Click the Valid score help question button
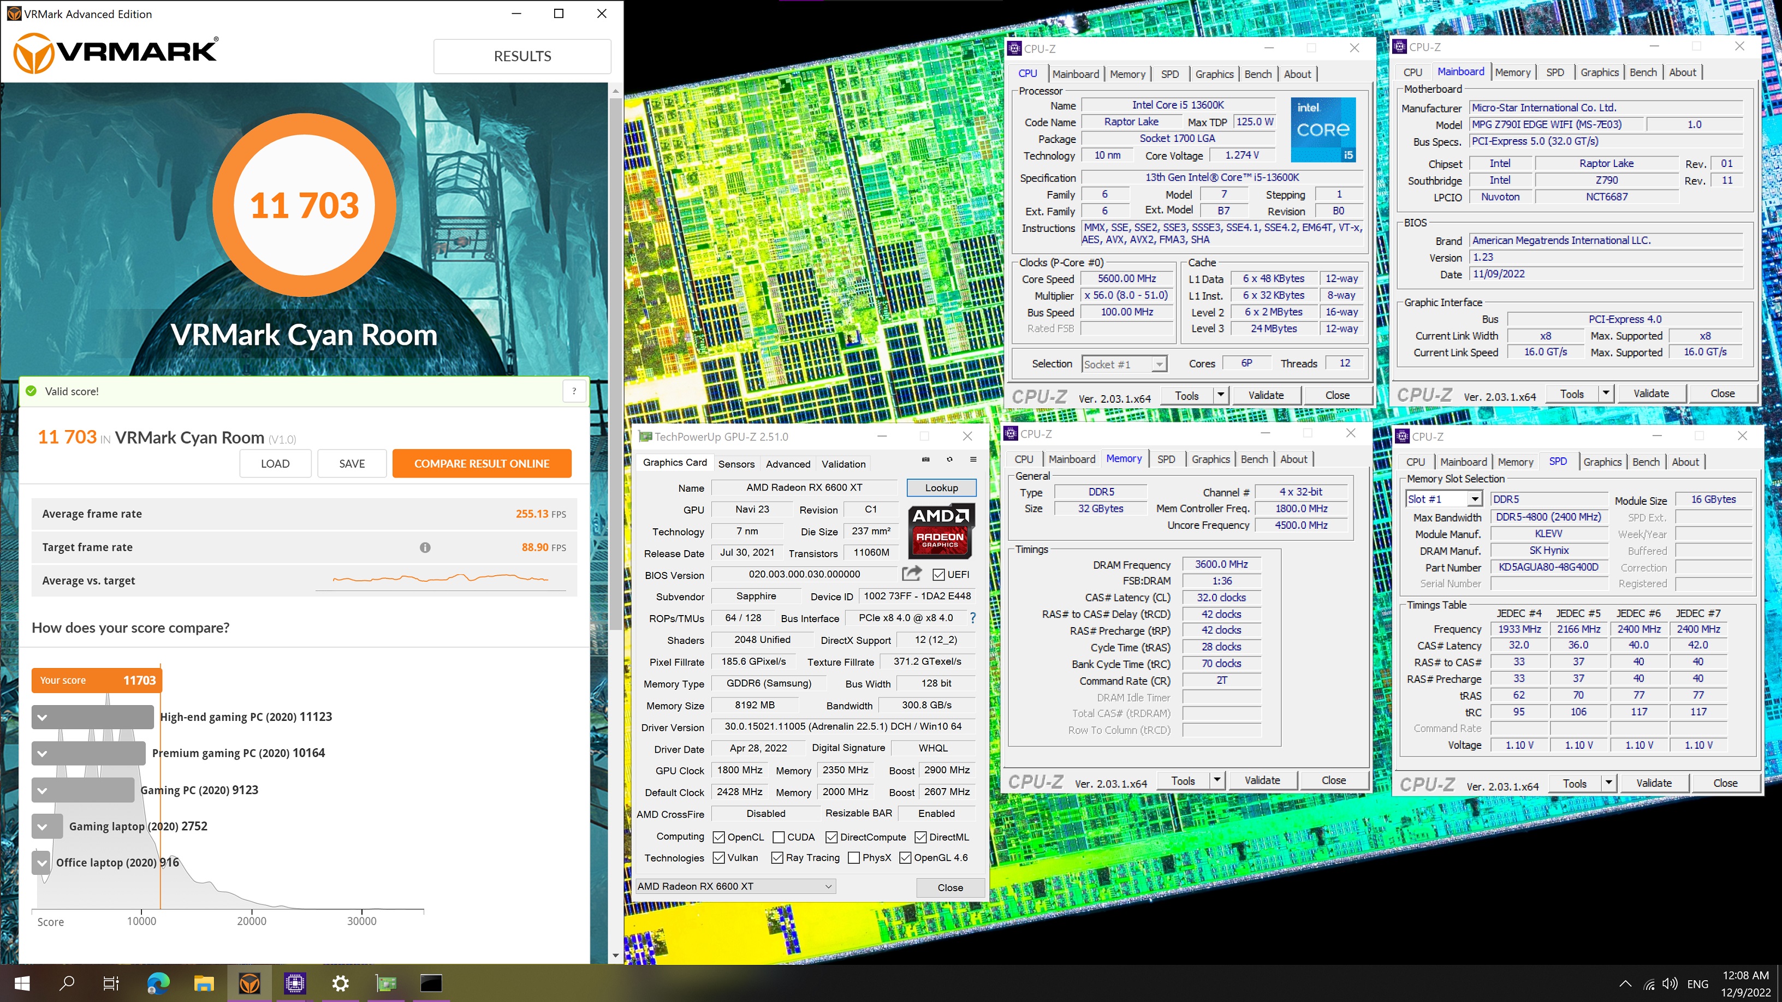Image resolution: width=1782 pixels, height=1002 pixels. tap(574, 391)
